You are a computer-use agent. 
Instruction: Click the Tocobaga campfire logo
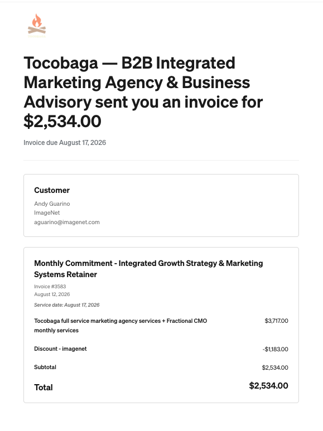37,26
